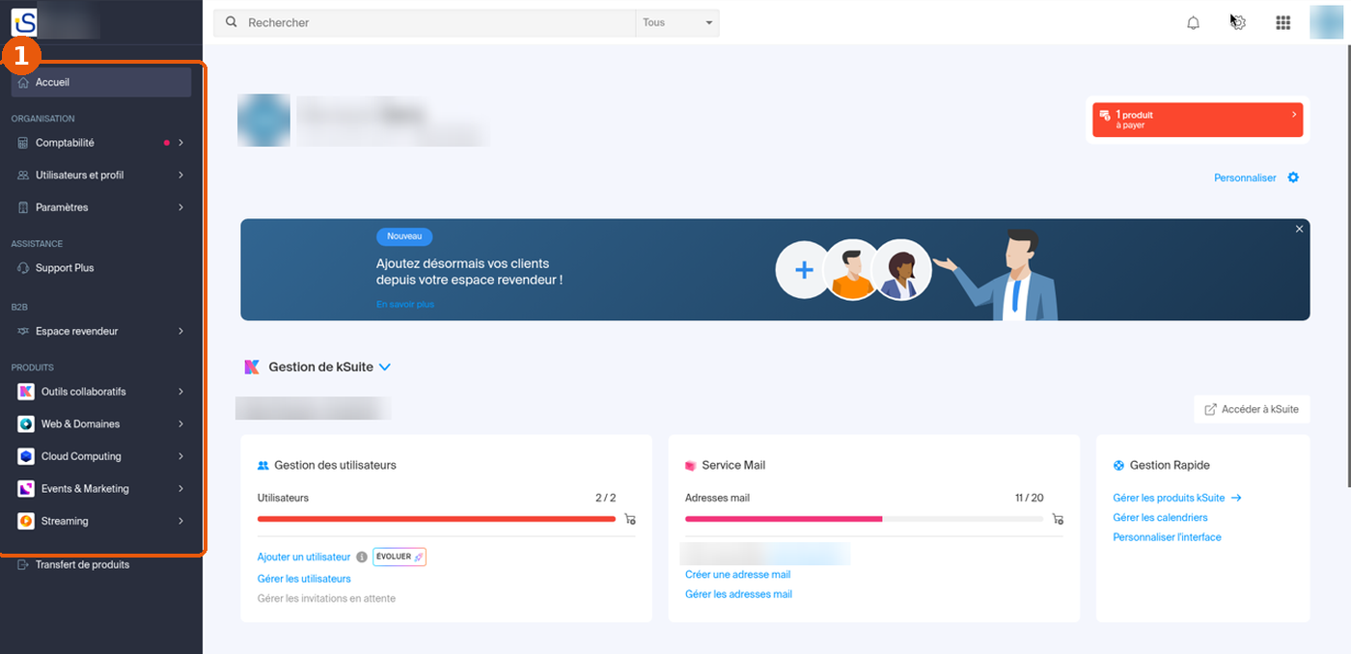1351x654 pixels.
Task: Open Transfert de produits menu item
Action: click(x=101, y=565)
